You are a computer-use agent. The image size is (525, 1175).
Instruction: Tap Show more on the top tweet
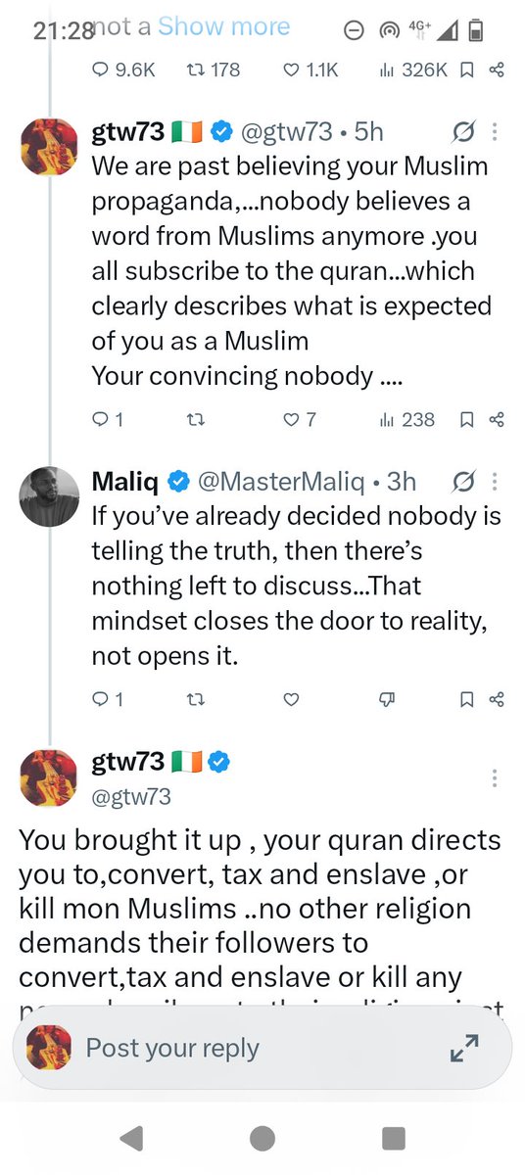click(x=223, y=25)
